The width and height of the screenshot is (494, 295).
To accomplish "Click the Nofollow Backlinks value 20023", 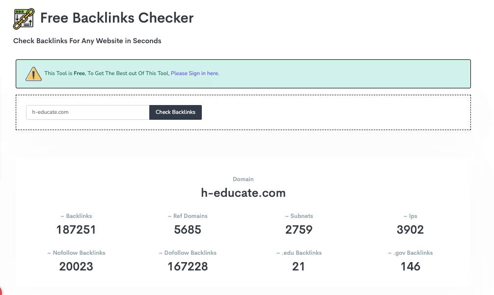I will click(76, 266).
